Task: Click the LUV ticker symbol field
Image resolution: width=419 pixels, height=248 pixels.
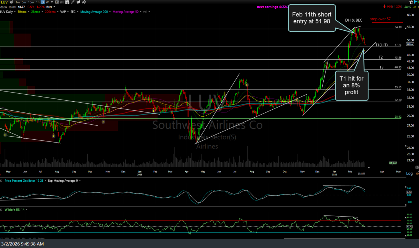Action: [x=5, y=2]
